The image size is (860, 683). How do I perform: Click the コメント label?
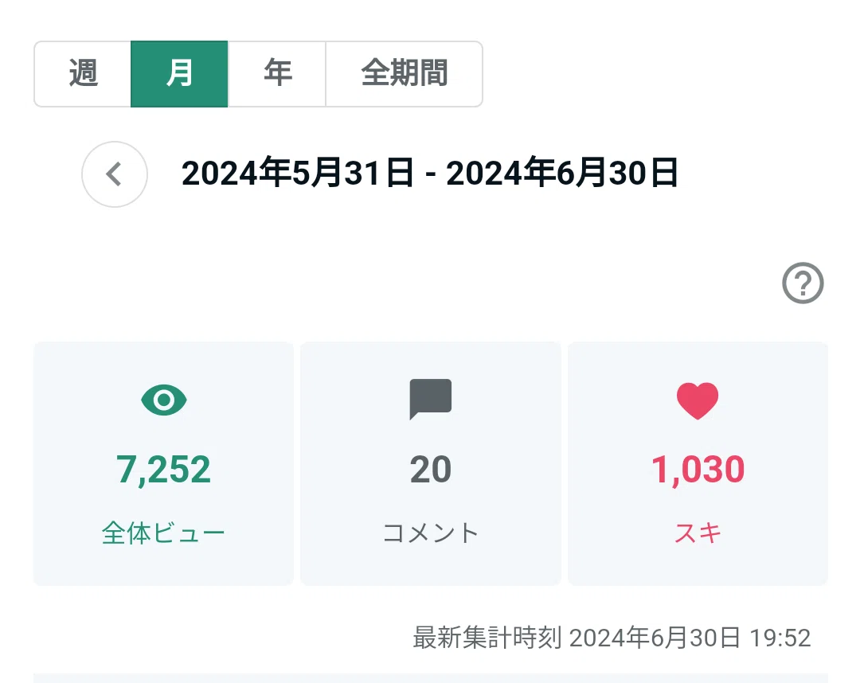click(x=431, y=533)
